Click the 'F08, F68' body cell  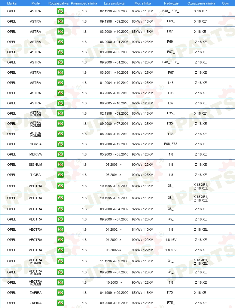pyautogui.click(x=171, y=144)
